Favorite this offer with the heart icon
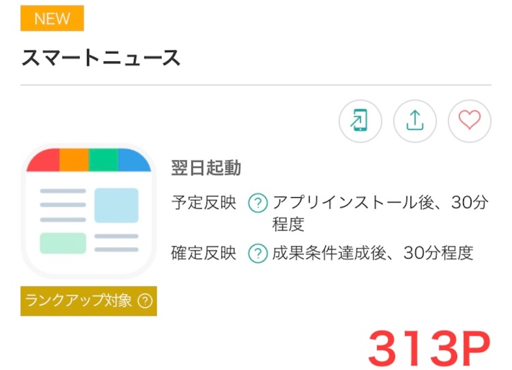 click(469, 121)
